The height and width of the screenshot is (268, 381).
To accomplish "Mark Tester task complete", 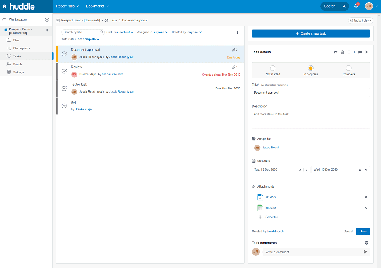I will (x=64, y=89).
